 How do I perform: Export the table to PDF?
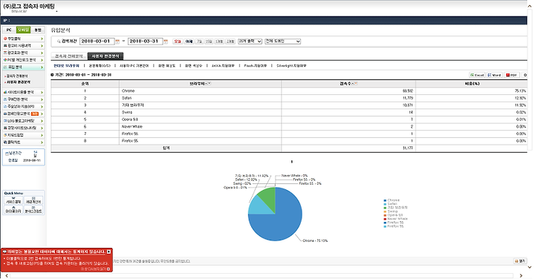[511, 75]
